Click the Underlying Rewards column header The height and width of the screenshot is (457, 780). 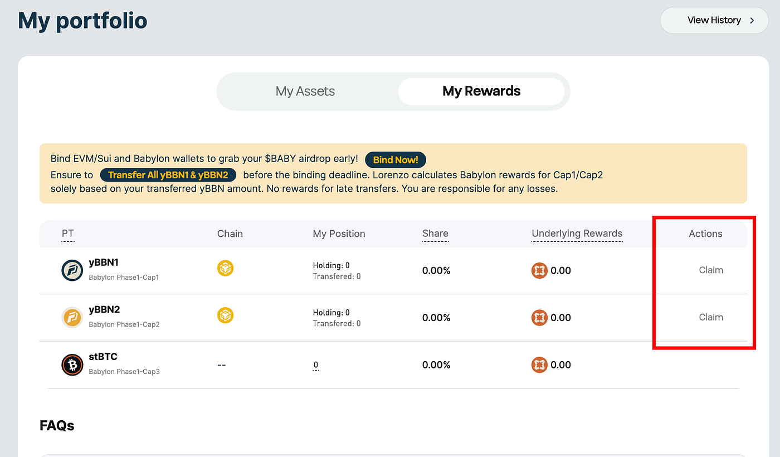[577, 234]
